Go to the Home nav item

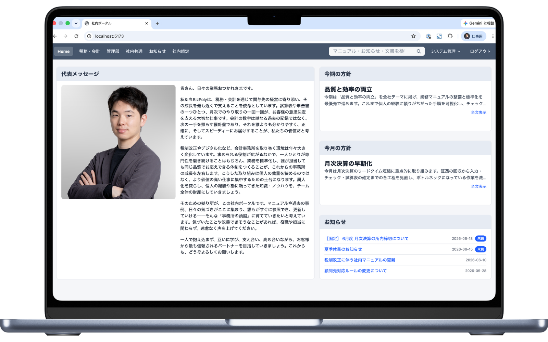tap(63, 51)
